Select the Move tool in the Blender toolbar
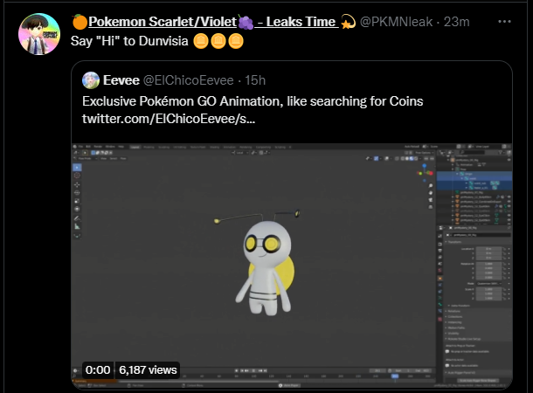Viewport: 533px width, 393px height. 77,185
